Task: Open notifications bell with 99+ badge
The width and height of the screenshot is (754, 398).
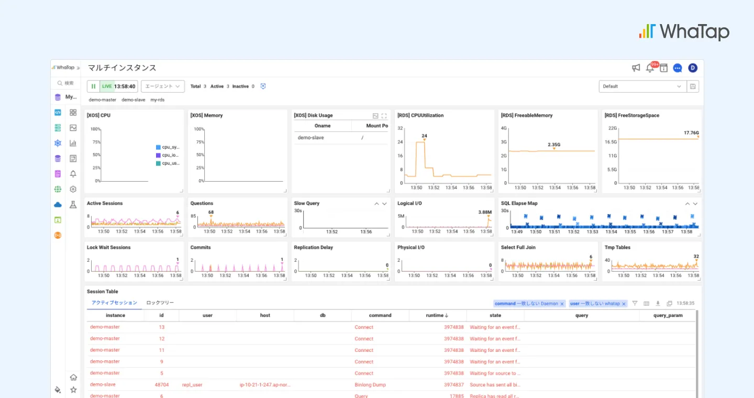Action: tap(651, 68)
